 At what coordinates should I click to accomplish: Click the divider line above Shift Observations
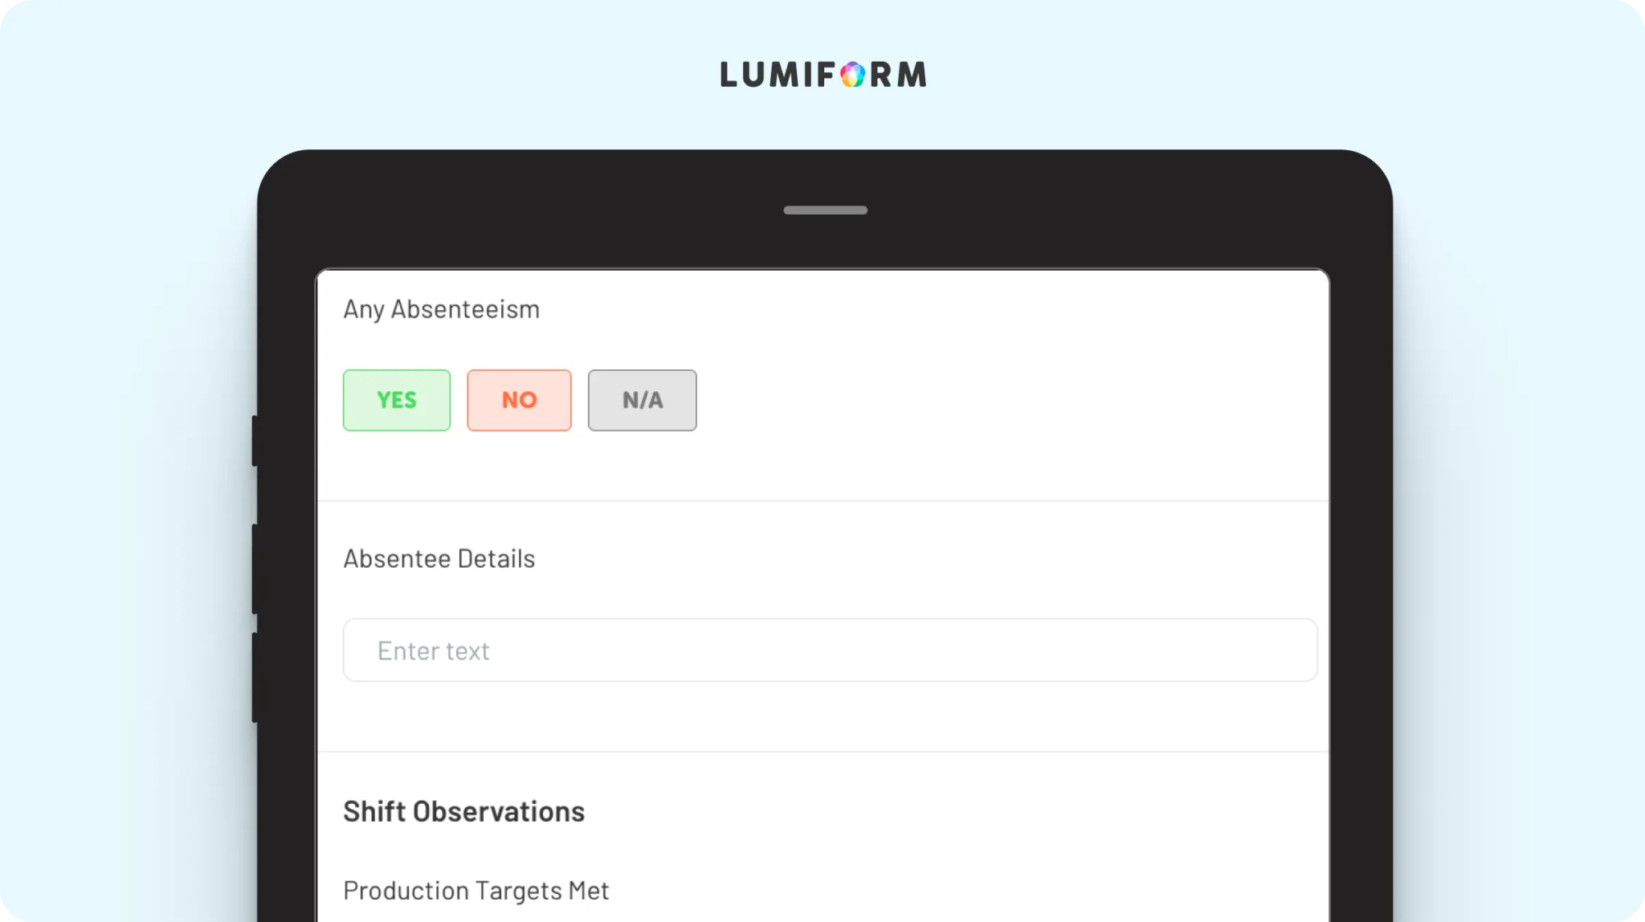tap(823, 752)
